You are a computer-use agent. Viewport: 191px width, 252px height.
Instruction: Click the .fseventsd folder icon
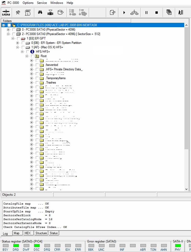pyautogui.click(x=42, y=65)
